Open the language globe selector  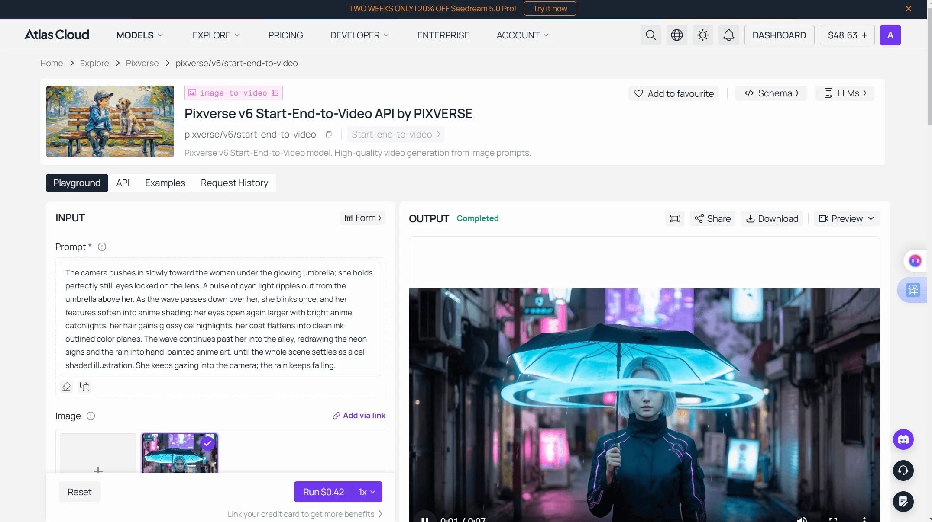[x=676, y=35]
